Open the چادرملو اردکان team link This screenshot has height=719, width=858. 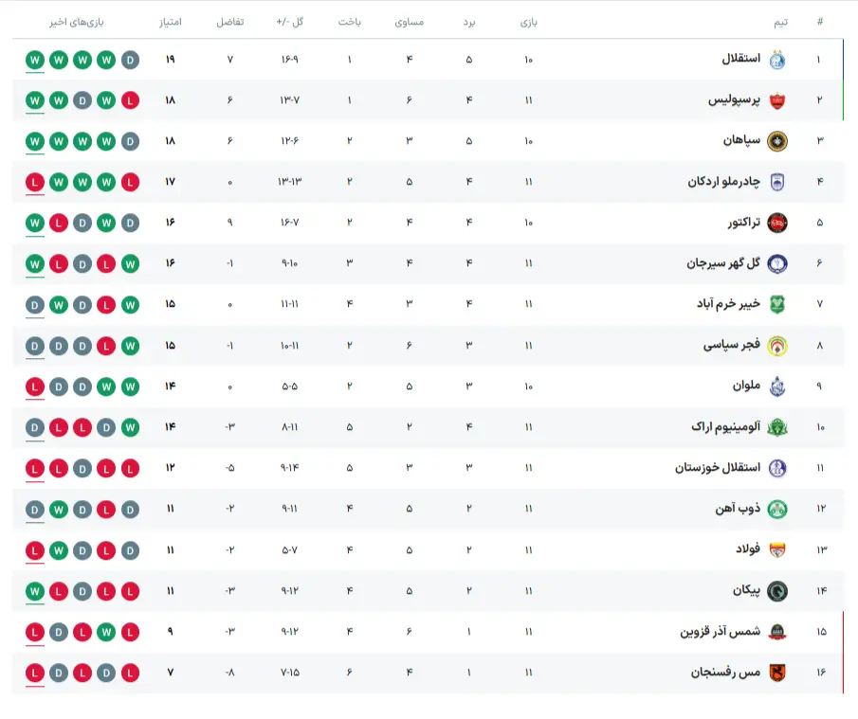click(724, 182)
